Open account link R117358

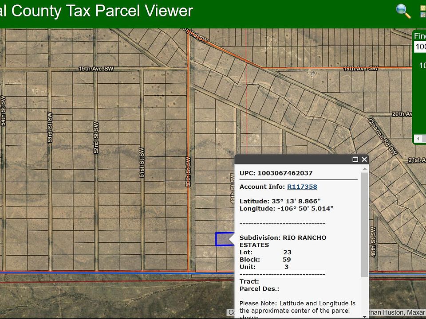click(302, 187)
